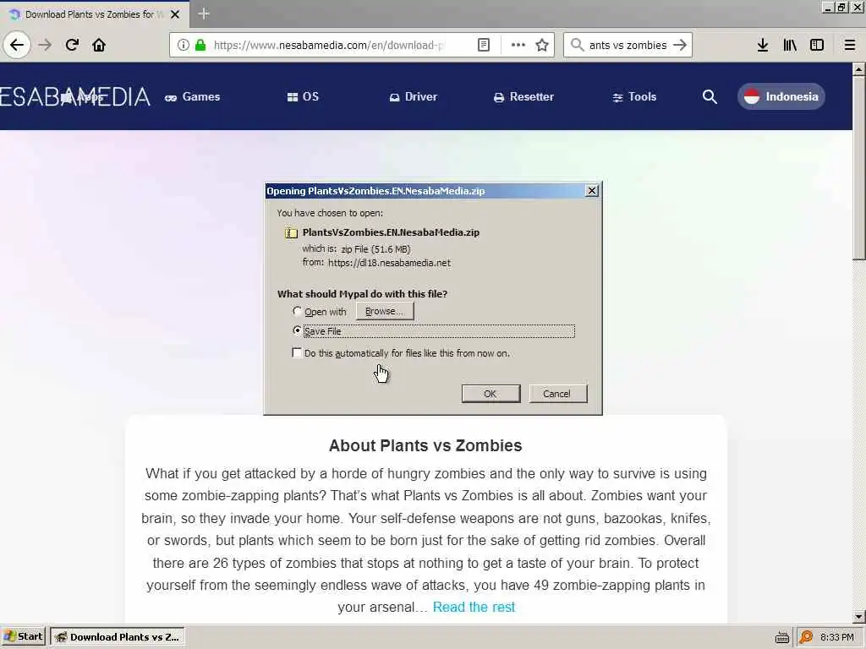Click the page scrollbar down arrow

pyautogui.click(x=859, y=616)
